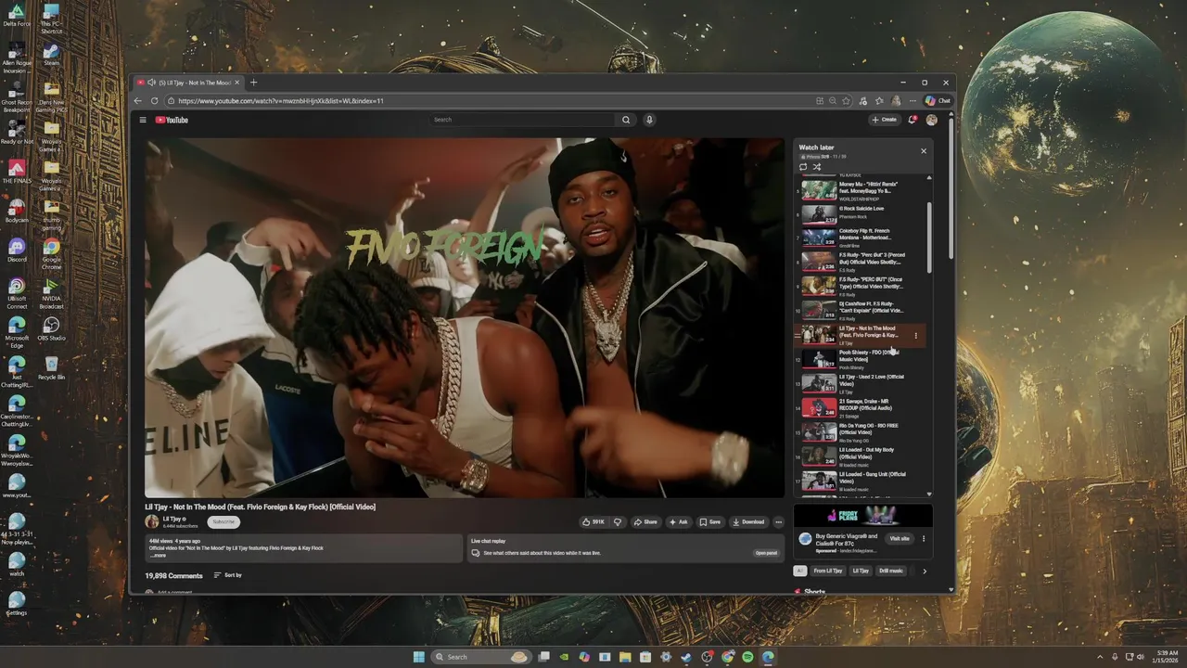This screenshot has height=668, width=1187.
Task: Open a new browser tab with plus
Action: (x=253, y=83)
